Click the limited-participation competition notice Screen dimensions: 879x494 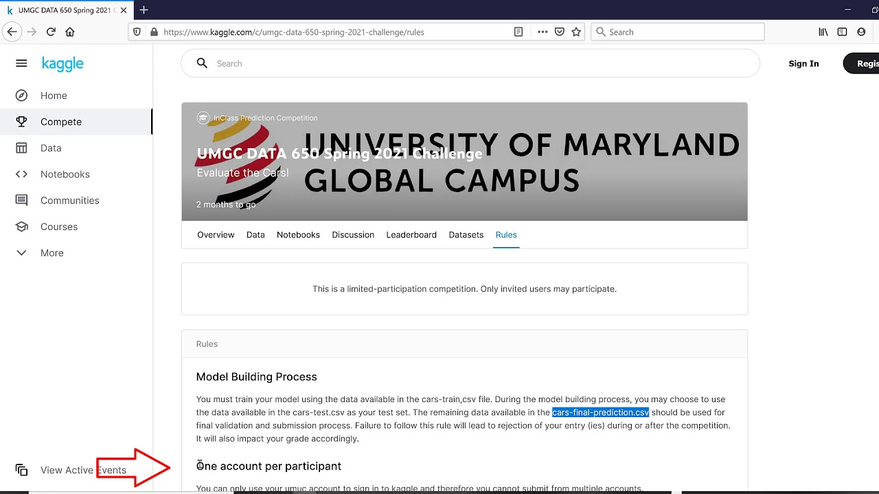tap(464, 289)
